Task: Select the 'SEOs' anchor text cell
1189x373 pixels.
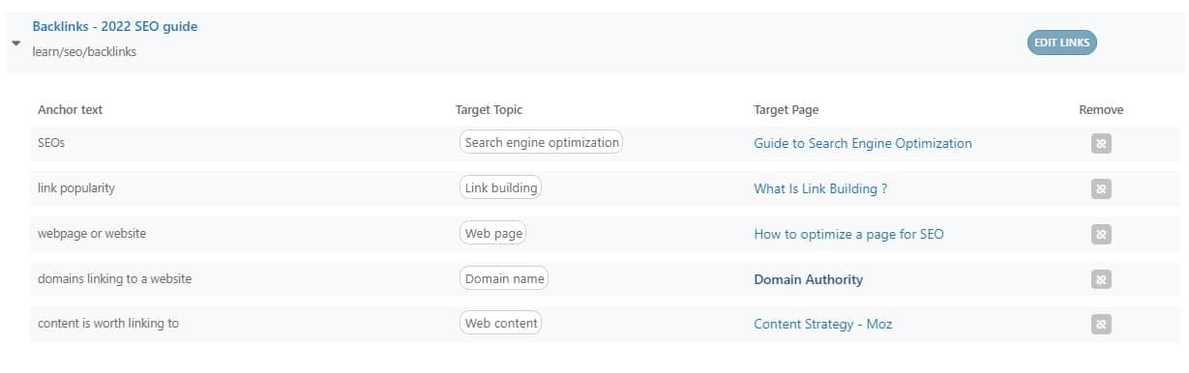Action: 51,143
